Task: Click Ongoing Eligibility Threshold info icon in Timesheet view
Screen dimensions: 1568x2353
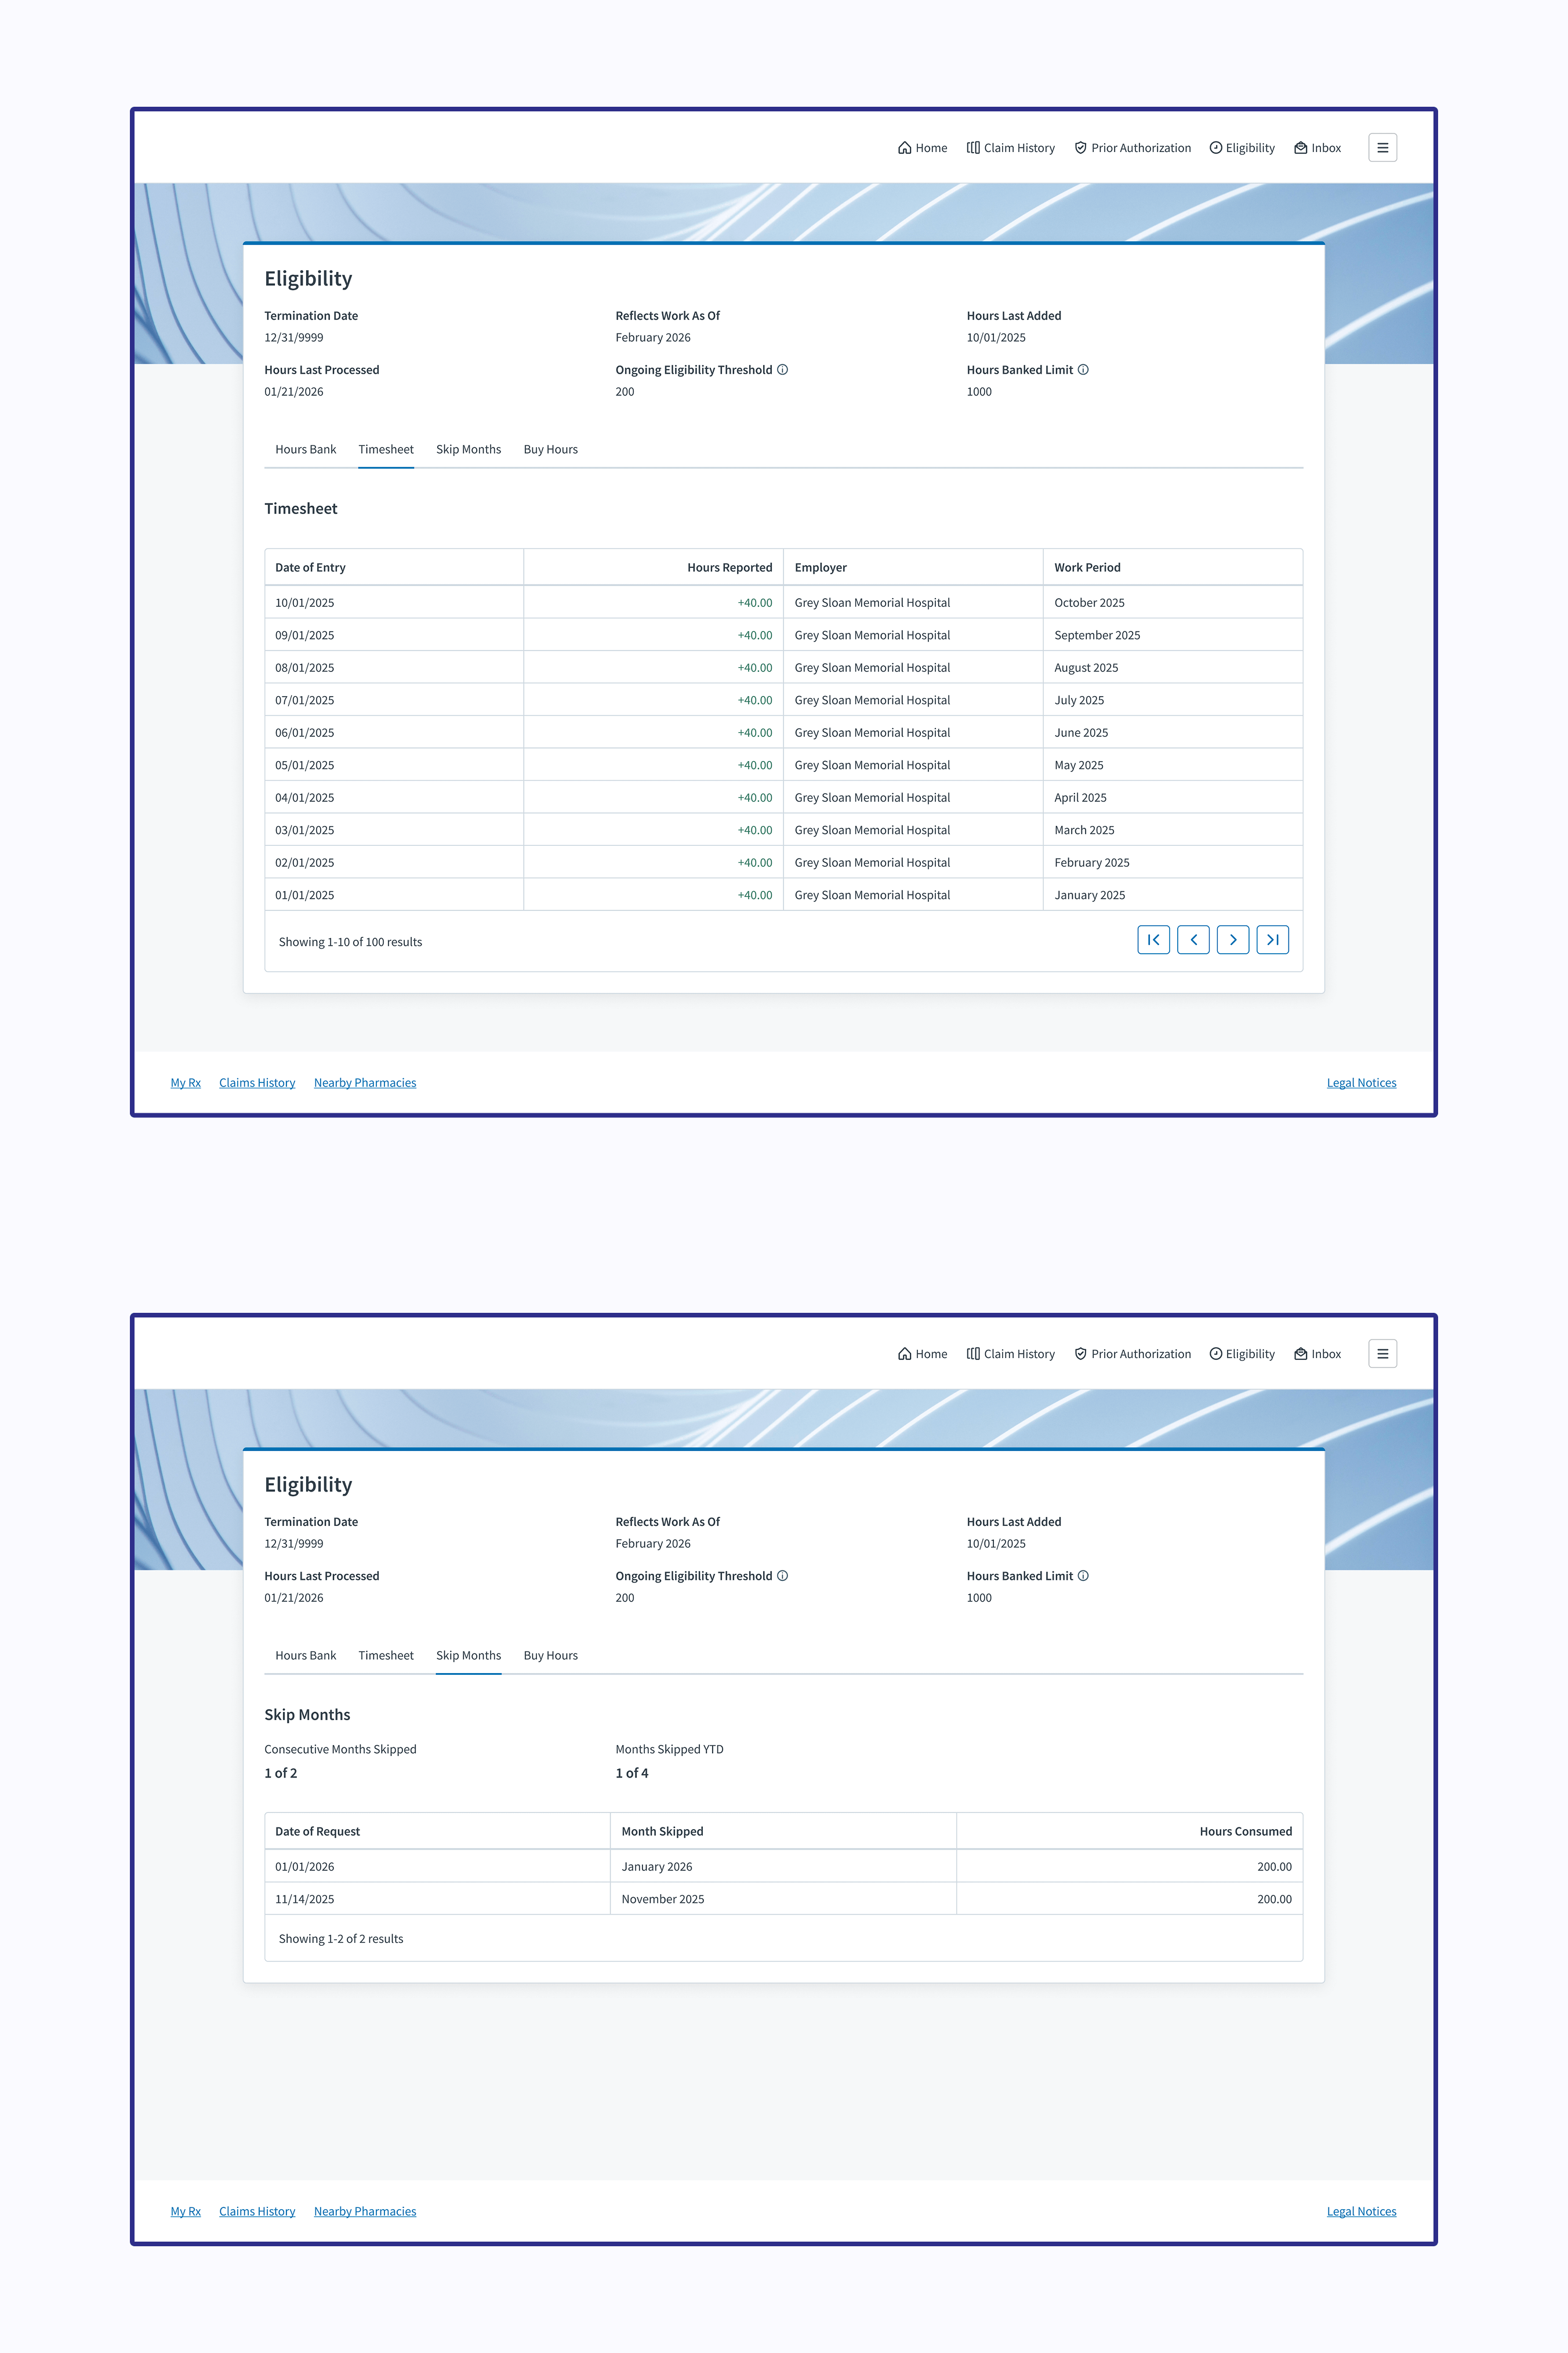Action: tap(783, 370)
